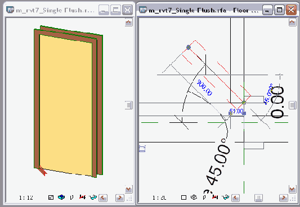Viewport: 300px width, 207px height.
Task: Maximize the Floor Plan window
Action: coord(279,10)
